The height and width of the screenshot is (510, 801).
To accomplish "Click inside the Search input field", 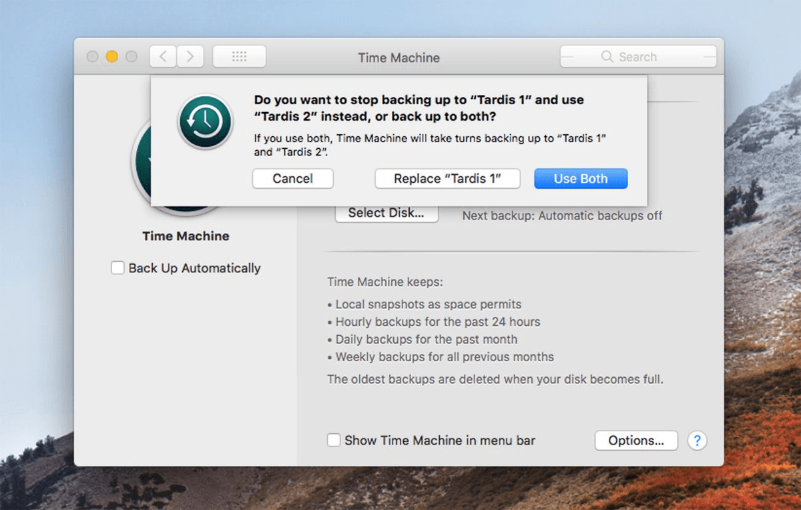I will pos(641,57).
